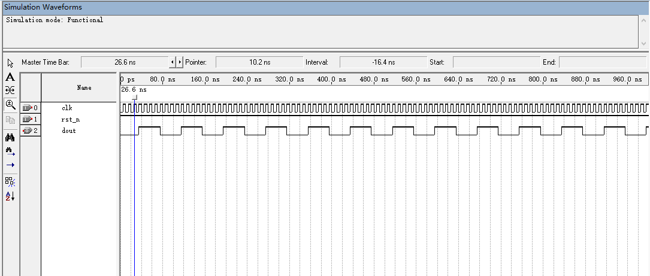Select the dout signal name
Screen dimensions: 650x276
[68, 131]
